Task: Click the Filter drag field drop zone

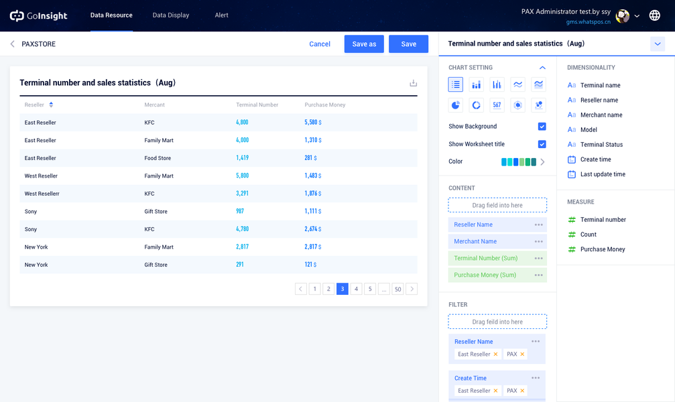Action: coord(497,322)
